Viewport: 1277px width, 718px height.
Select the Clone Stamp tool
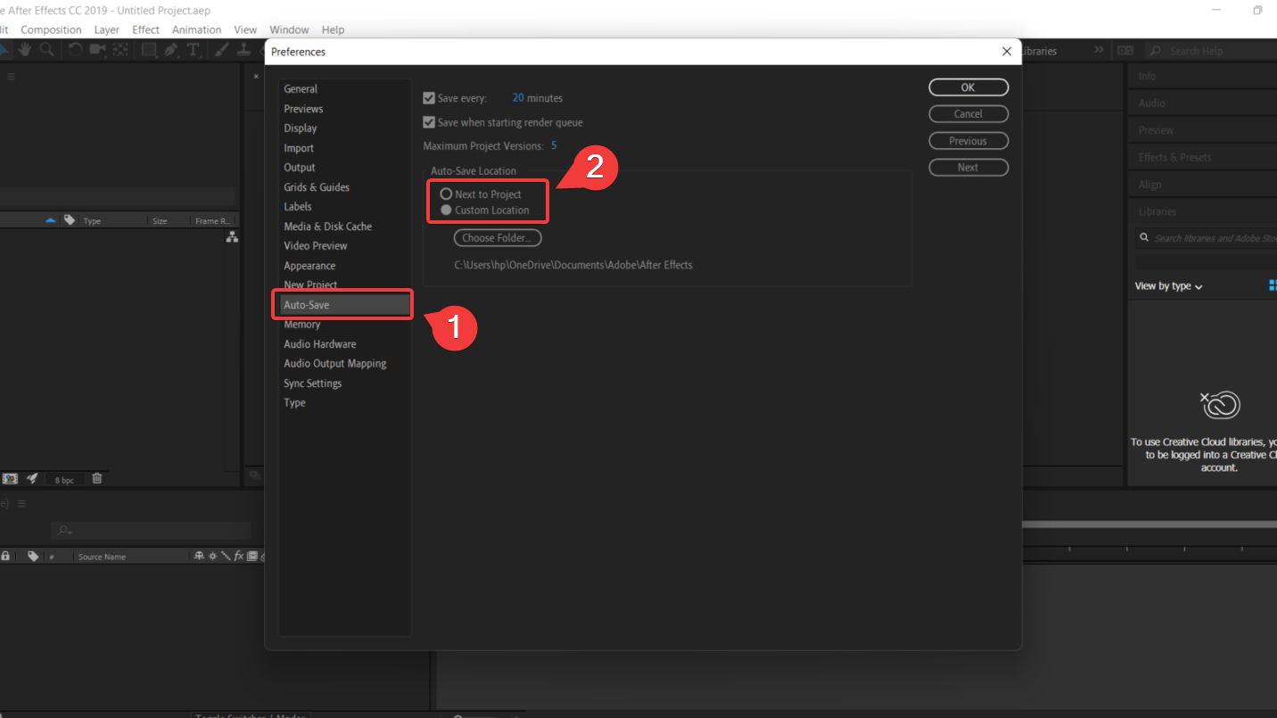click(x=243, y=49)
